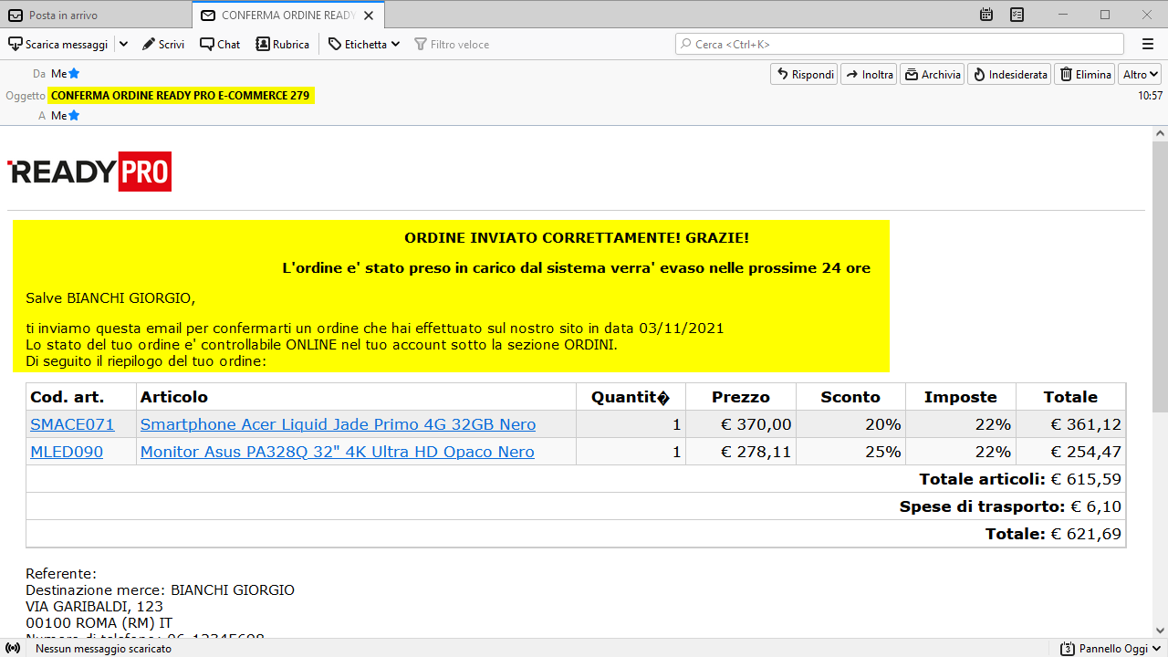Image resolution: width=1168 pixels, height=657 pixels.
Task: Open the hamburger application menu
Action: tap(1148, 44)
